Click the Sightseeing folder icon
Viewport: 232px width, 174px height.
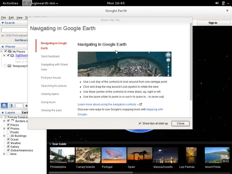(x=12, y=55)
